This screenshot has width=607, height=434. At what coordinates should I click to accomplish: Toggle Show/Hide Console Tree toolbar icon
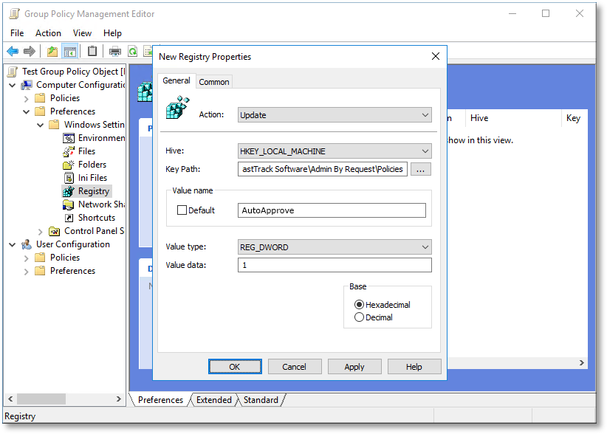(70, 51)
